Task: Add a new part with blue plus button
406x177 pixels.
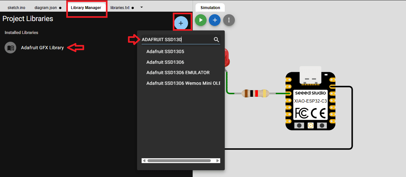Action: click(x=215, y=20)
